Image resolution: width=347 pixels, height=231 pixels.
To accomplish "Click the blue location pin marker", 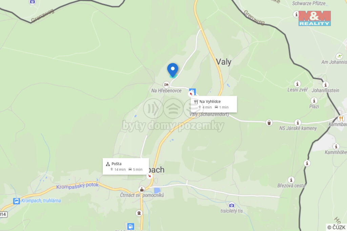I will click(x=172, y=70).
